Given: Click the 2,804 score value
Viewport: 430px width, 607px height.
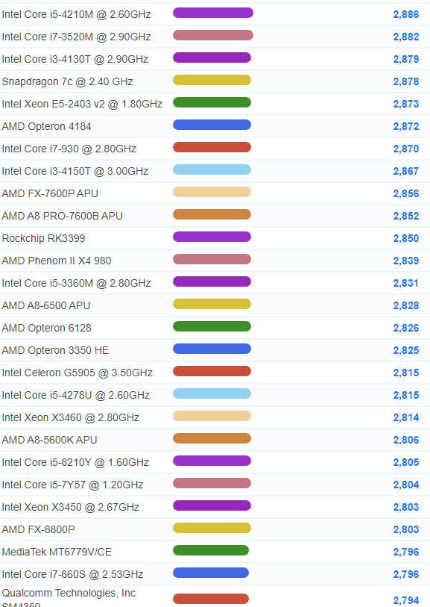Looking at the screenshot, I should pyautogui.click(x=406, y=485).
